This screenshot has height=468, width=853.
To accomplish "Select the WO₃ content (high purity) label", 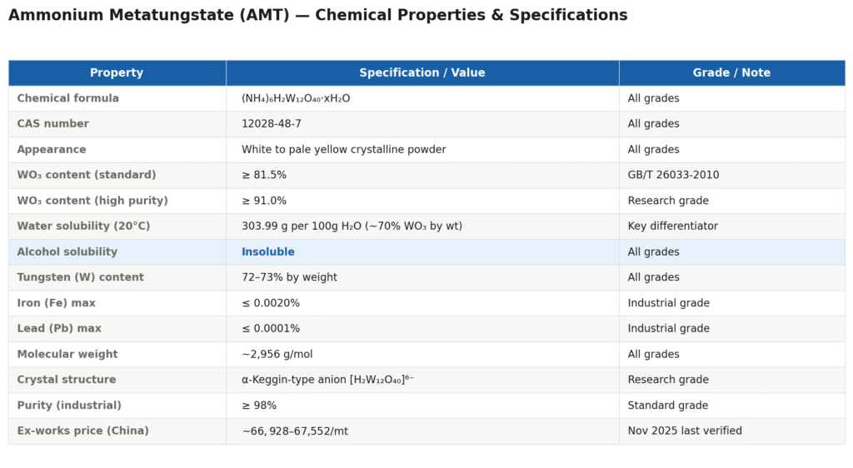I will [x=92, y=201].
